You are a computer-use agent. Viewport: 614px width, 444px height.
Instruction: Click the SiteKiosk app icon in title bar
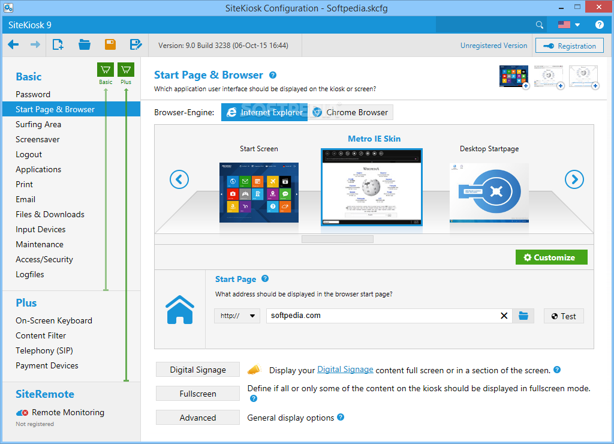(8, 7)
